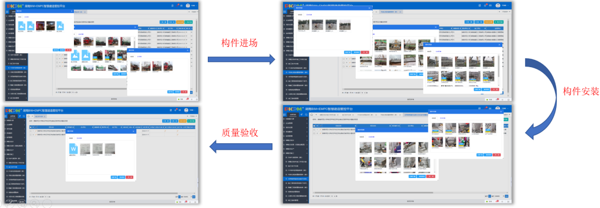Open the user avatar in the first screenshot's header
Image resolution: width=600 pixels, height=208 pixels.
pyautogui.click(x=188, y=6)
